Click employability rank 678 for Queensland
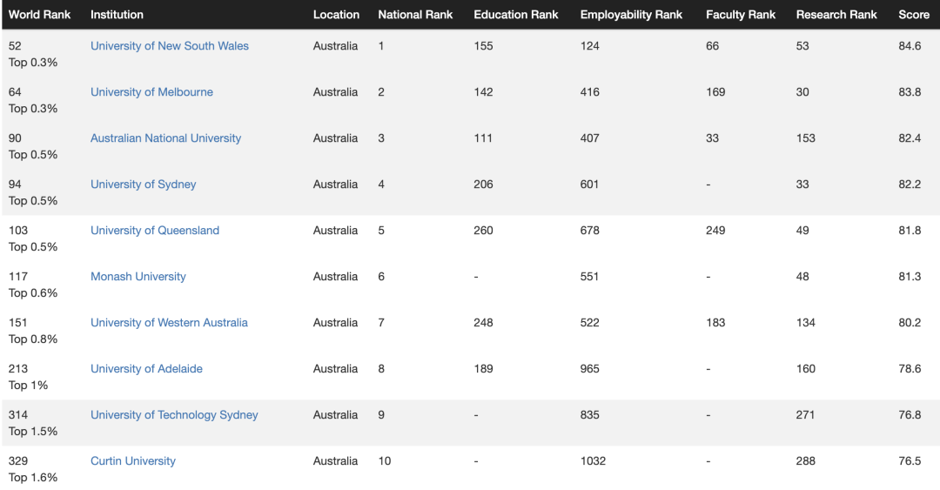940x490 pixels. pyautogui.click(x=589, y=231)
